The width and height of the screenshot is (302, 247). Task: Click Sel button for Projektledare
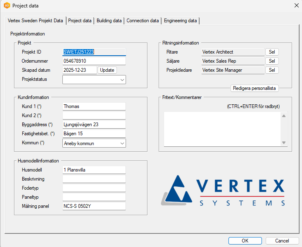(x=272, y=70)
